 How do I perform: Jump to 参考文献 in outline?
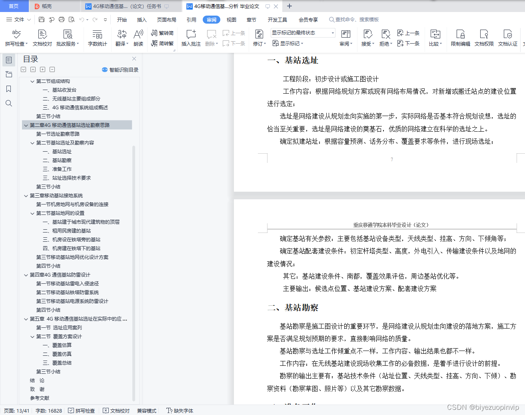[x=40, y=398]
